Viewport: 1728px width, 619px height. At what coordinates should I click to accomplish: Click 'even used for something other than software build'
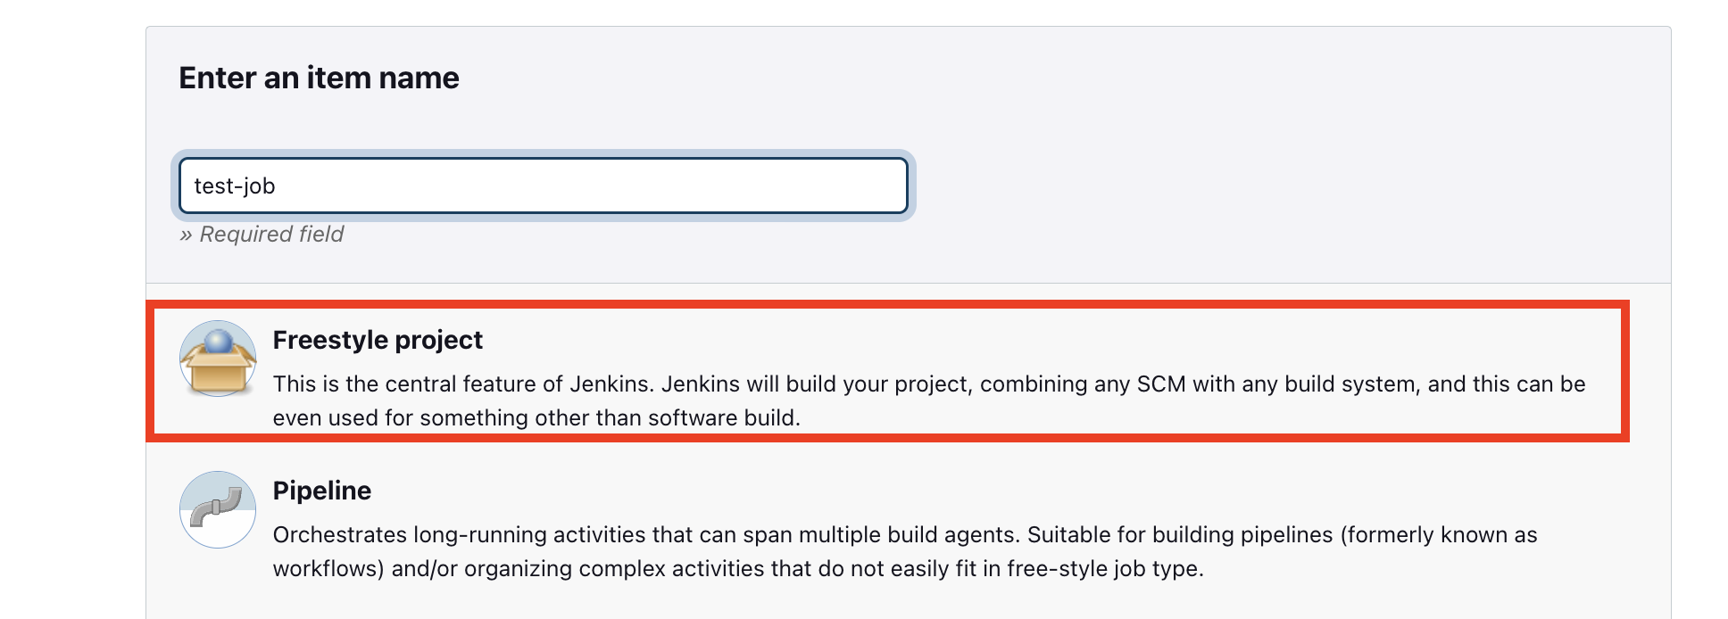pos(536,418)
